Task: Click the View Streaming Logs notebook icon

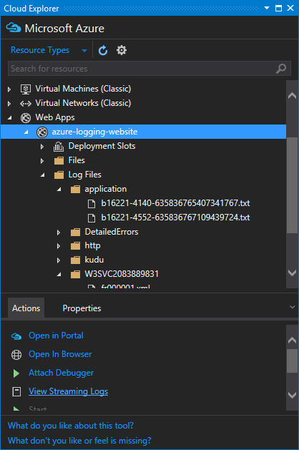Action: pos(16,391)
